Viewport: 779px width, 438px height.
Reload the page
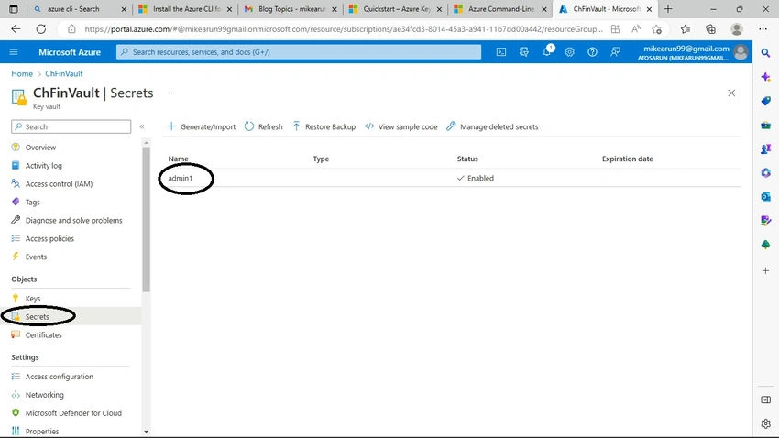pyautogui.click(x=40, y=29)
